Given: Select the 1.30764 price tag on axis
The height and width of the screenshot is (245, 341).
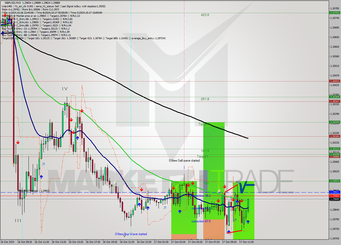Looking at the screenshot, I should pos(334,13).
